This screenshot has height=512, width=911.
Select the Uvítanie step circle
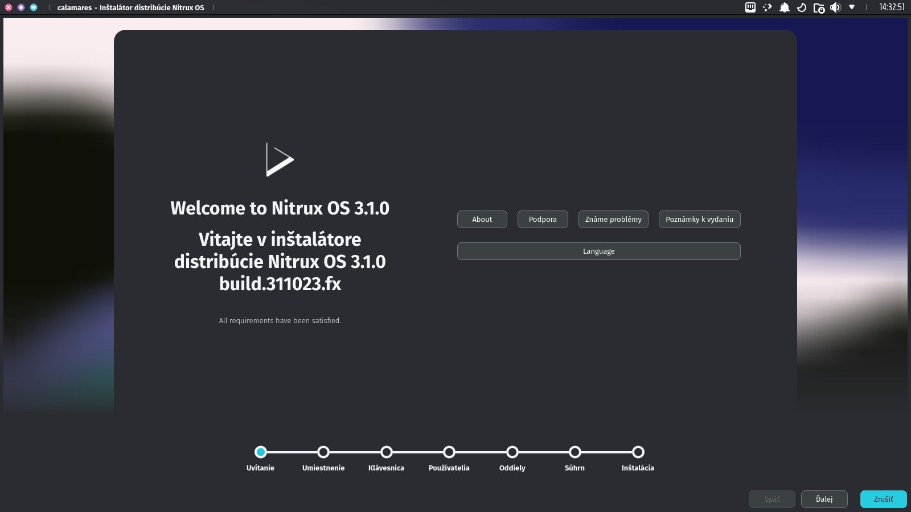coord(261,452)
